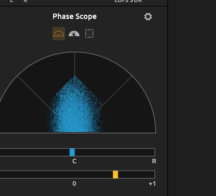Select the half-circle Polar Sample view
The image size is (216, 196).
tap(59, 34)
